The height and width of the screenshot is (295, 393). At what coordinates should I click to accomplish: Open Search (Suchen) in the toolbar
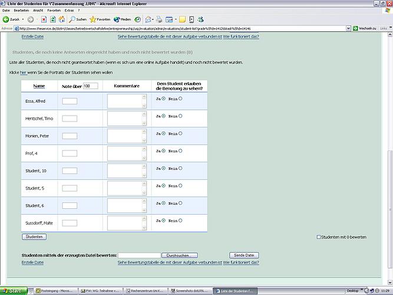click(x=78, y=19)
